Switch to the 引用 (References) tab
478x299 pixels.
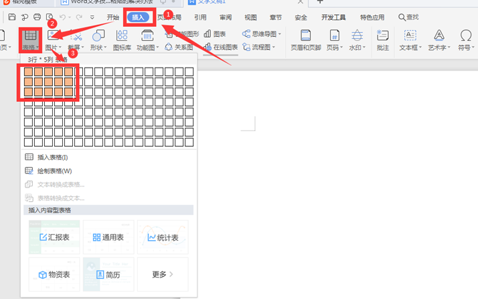200,17
